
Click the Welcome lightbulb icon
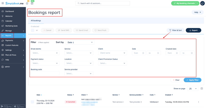[3, 16]
